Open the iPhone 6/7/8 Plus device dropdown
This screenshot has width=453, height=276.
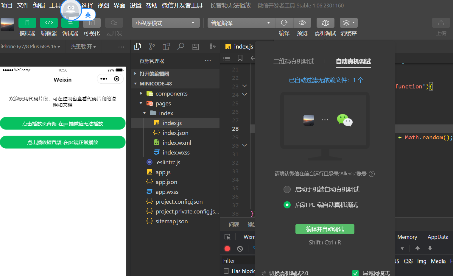pos(30,46)
